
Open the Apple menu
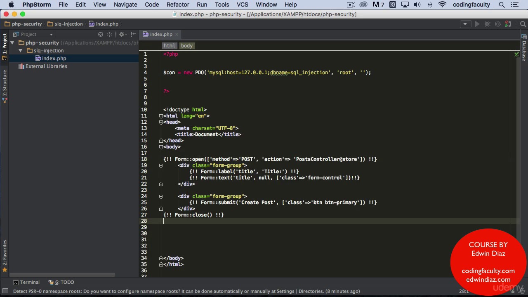pos(11,5)
